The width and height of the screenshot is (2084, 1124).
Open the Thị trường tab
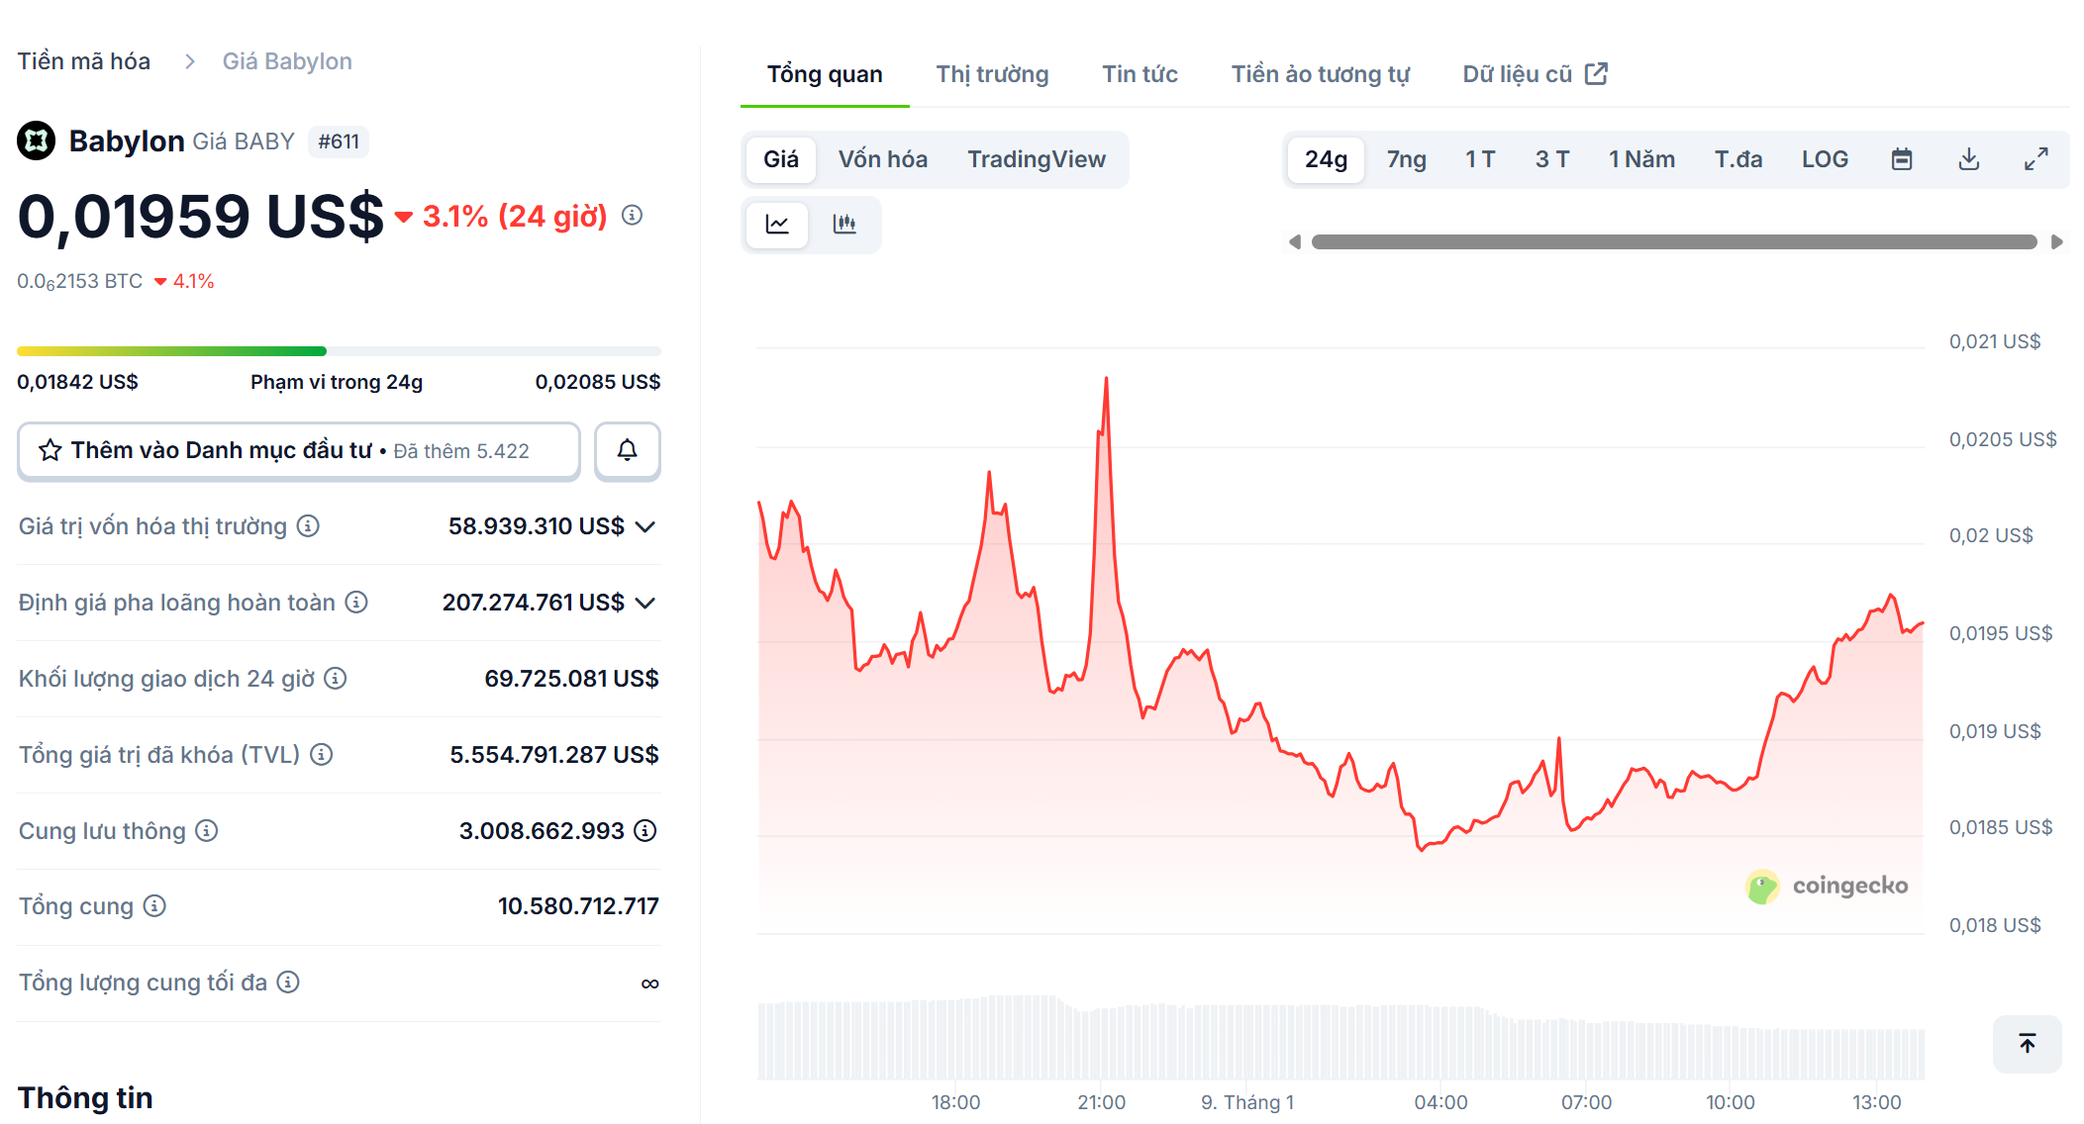(992, 73)
